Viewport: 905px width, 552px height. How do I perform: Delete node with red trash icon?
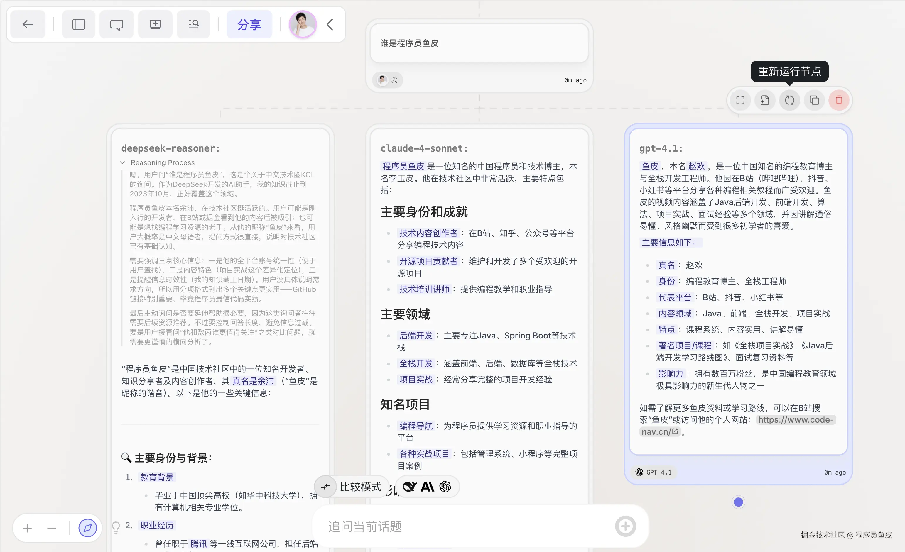[838, 100]
